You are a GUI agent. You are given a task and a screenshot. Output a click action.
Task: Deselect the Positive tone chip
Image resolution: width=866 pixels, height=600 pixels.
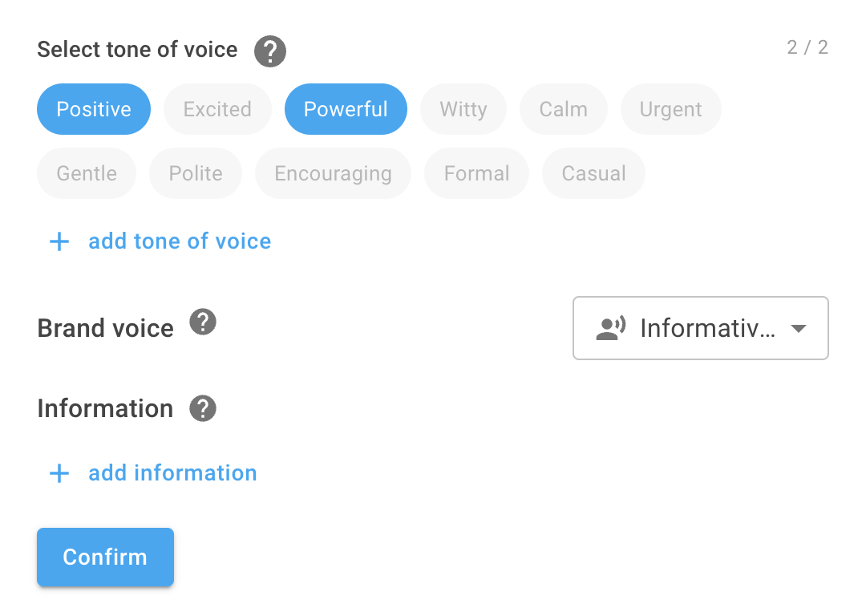(94, 109)
